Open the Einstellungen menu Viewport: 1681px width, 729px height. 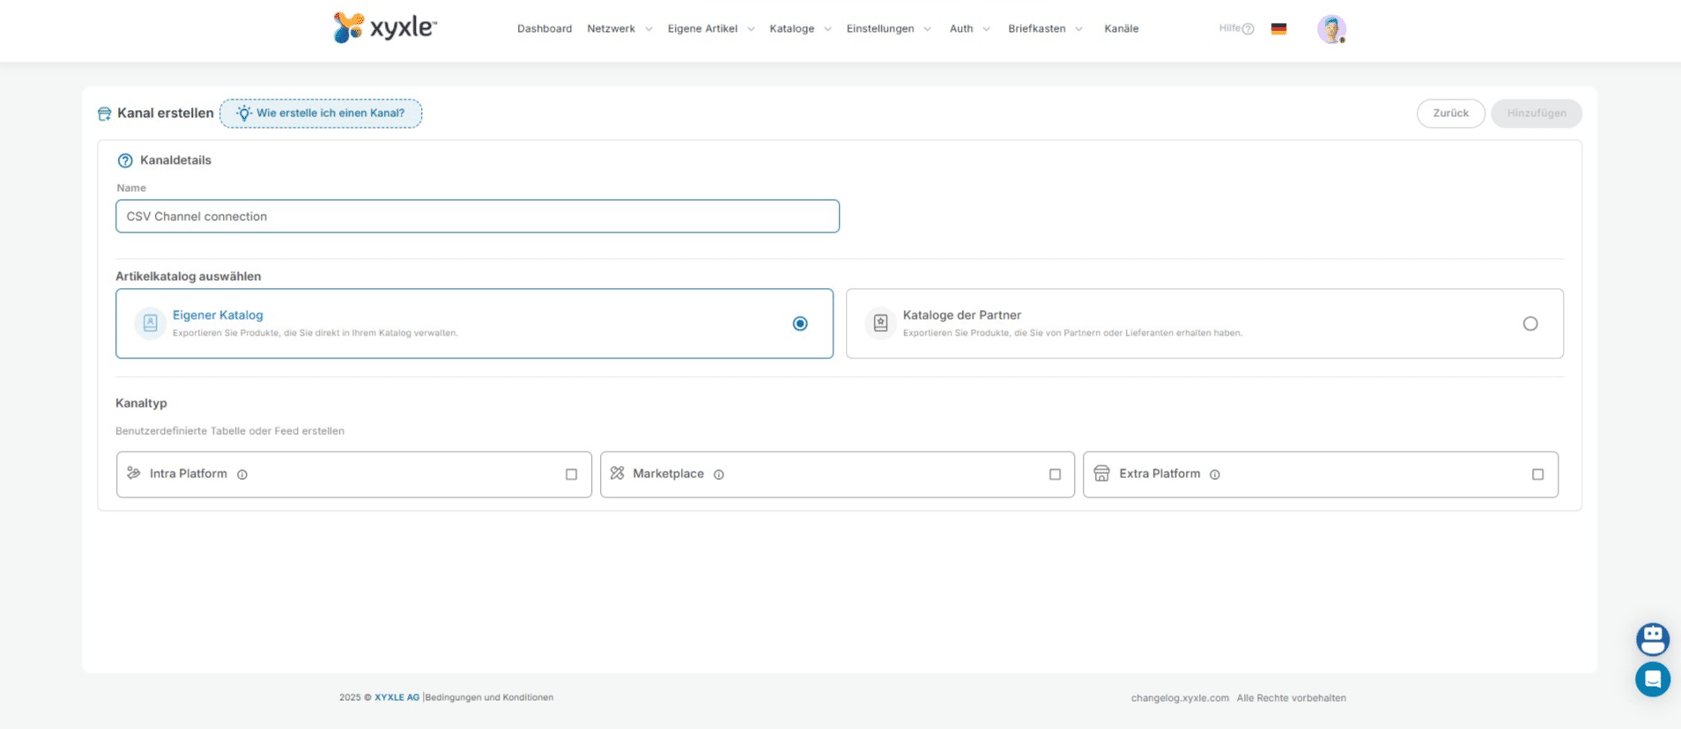click(x=880, y=29)
